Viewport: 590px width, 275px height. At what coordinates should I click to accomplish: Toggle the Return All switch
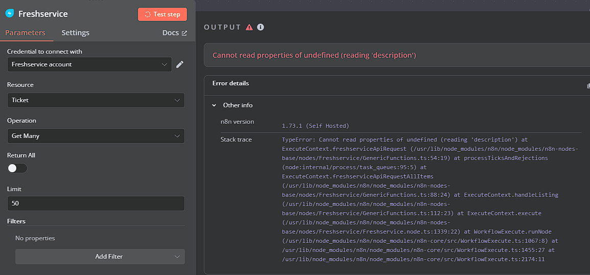[x=17, y=168]
